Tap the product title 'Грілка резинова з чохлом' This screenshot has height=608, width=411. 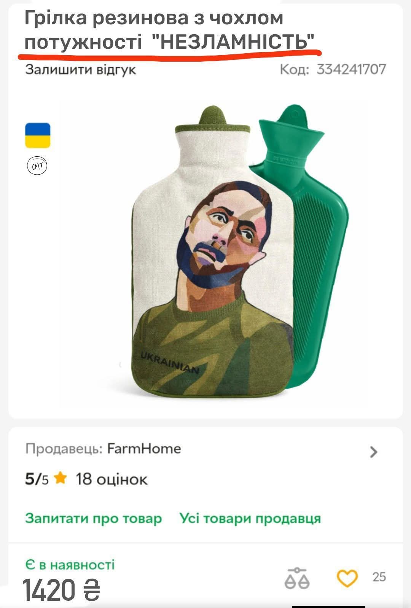pyautogui.click(x=154, y=18)
